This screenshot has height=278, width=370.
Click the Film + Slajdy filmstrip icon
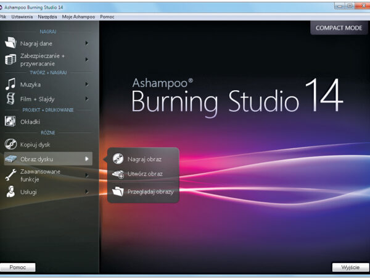coord(10,99)
